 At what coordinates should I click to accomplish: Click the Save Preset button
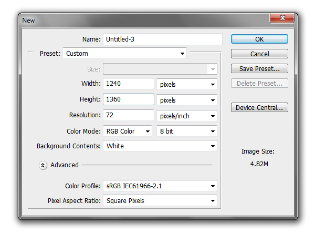coord(259,68)
